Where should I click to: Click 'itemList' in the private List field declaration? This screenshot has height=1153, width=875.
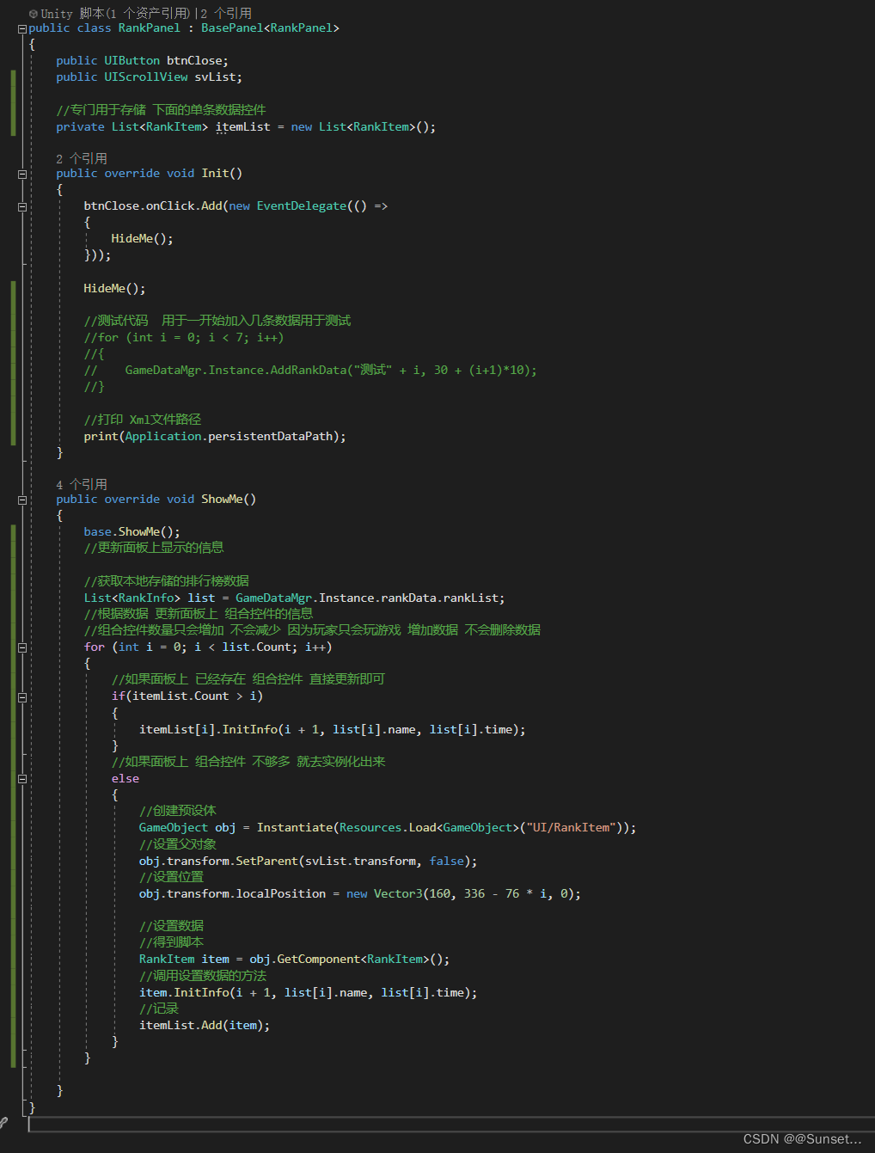coord(242,127)
